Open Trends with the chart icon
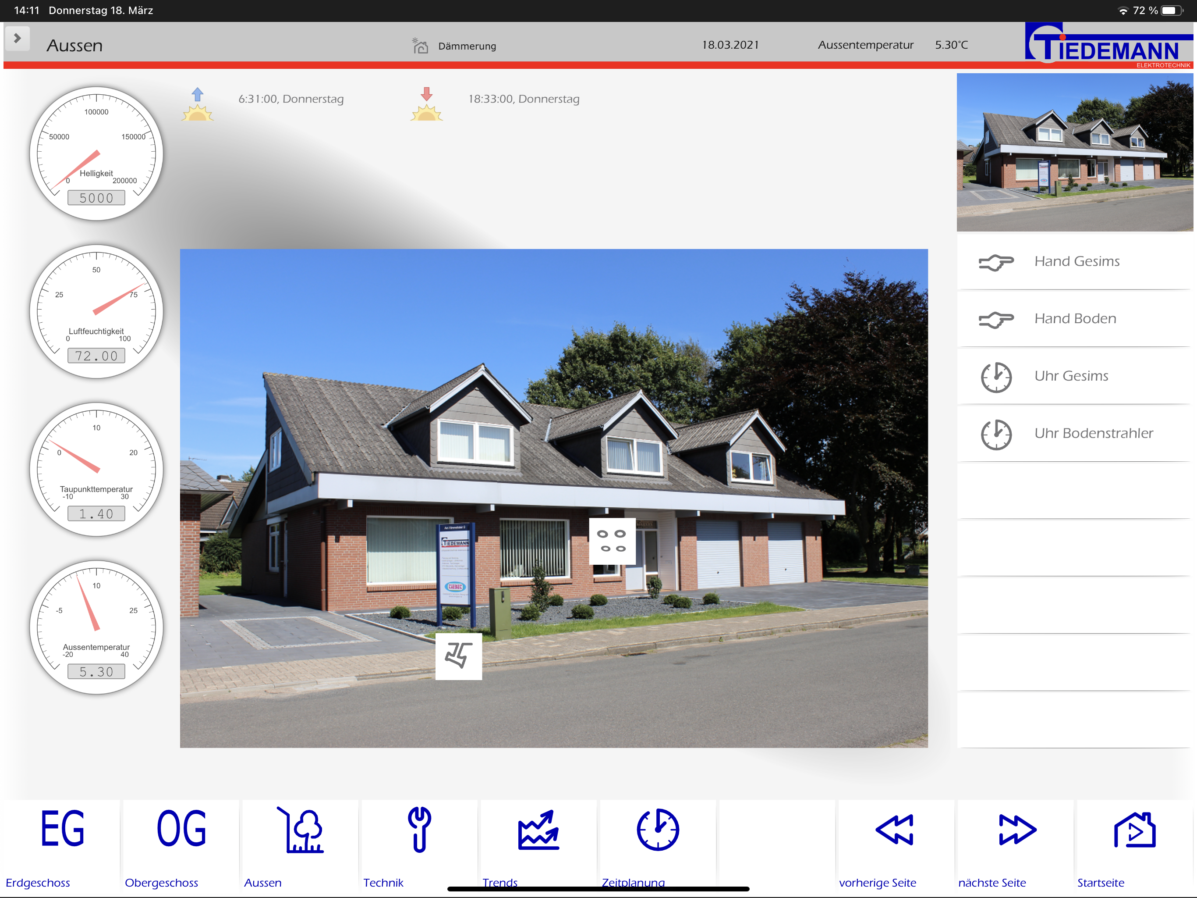 pyautogui.click(x=538, y=830)
